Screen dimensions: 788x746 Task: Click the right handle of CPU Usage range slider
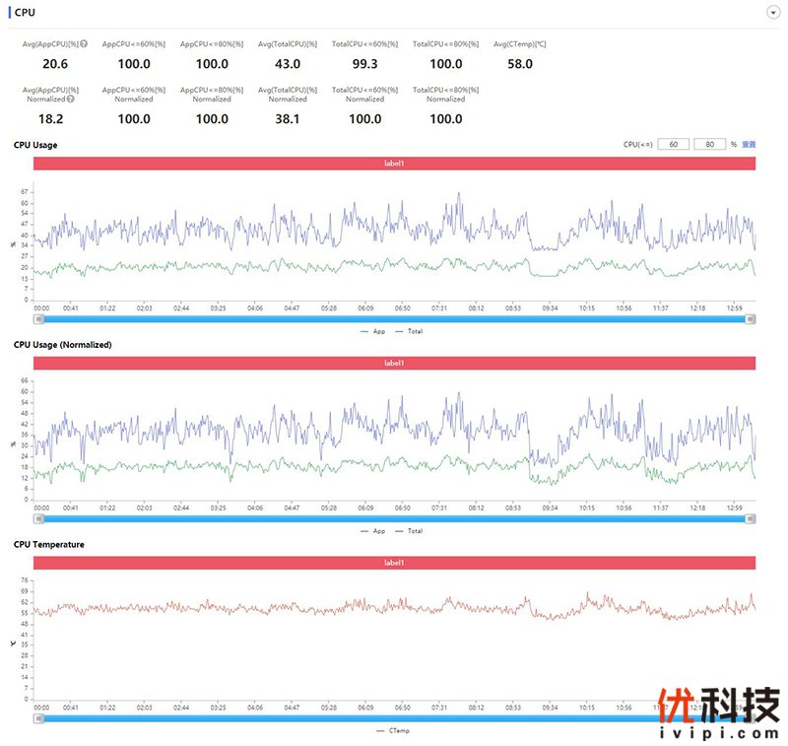click(751, 319)
